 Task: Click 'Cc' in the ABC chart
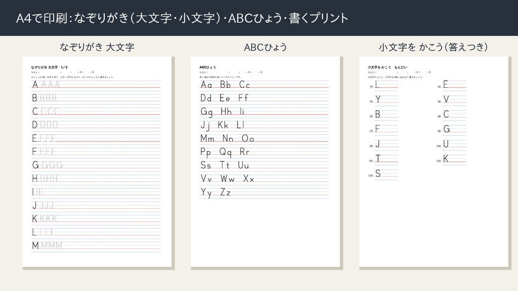244,85
